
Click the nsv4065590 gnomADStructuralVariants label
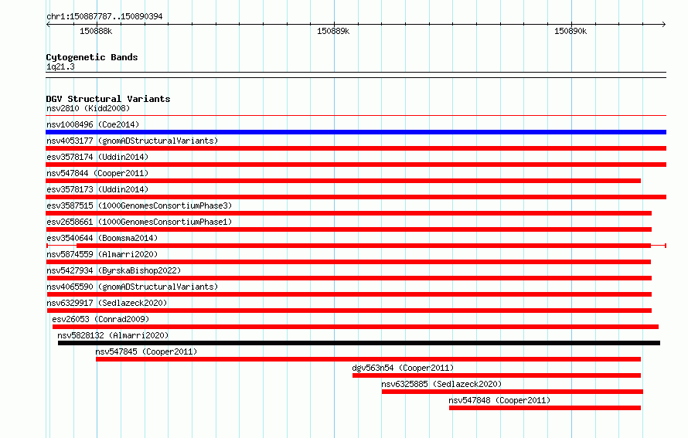tap(132, 287)
